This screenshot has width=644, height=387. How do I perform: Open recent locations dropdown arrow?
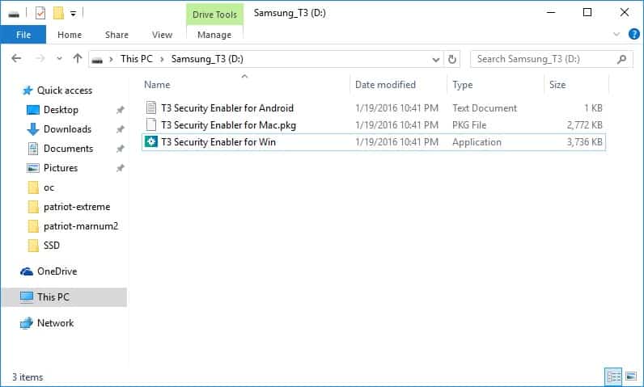point(60,59)
